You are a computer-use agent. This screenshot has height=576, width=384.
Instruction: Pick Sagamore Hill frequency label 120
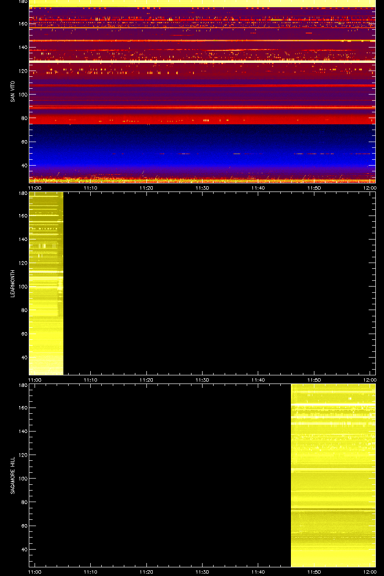click(22, 455)
